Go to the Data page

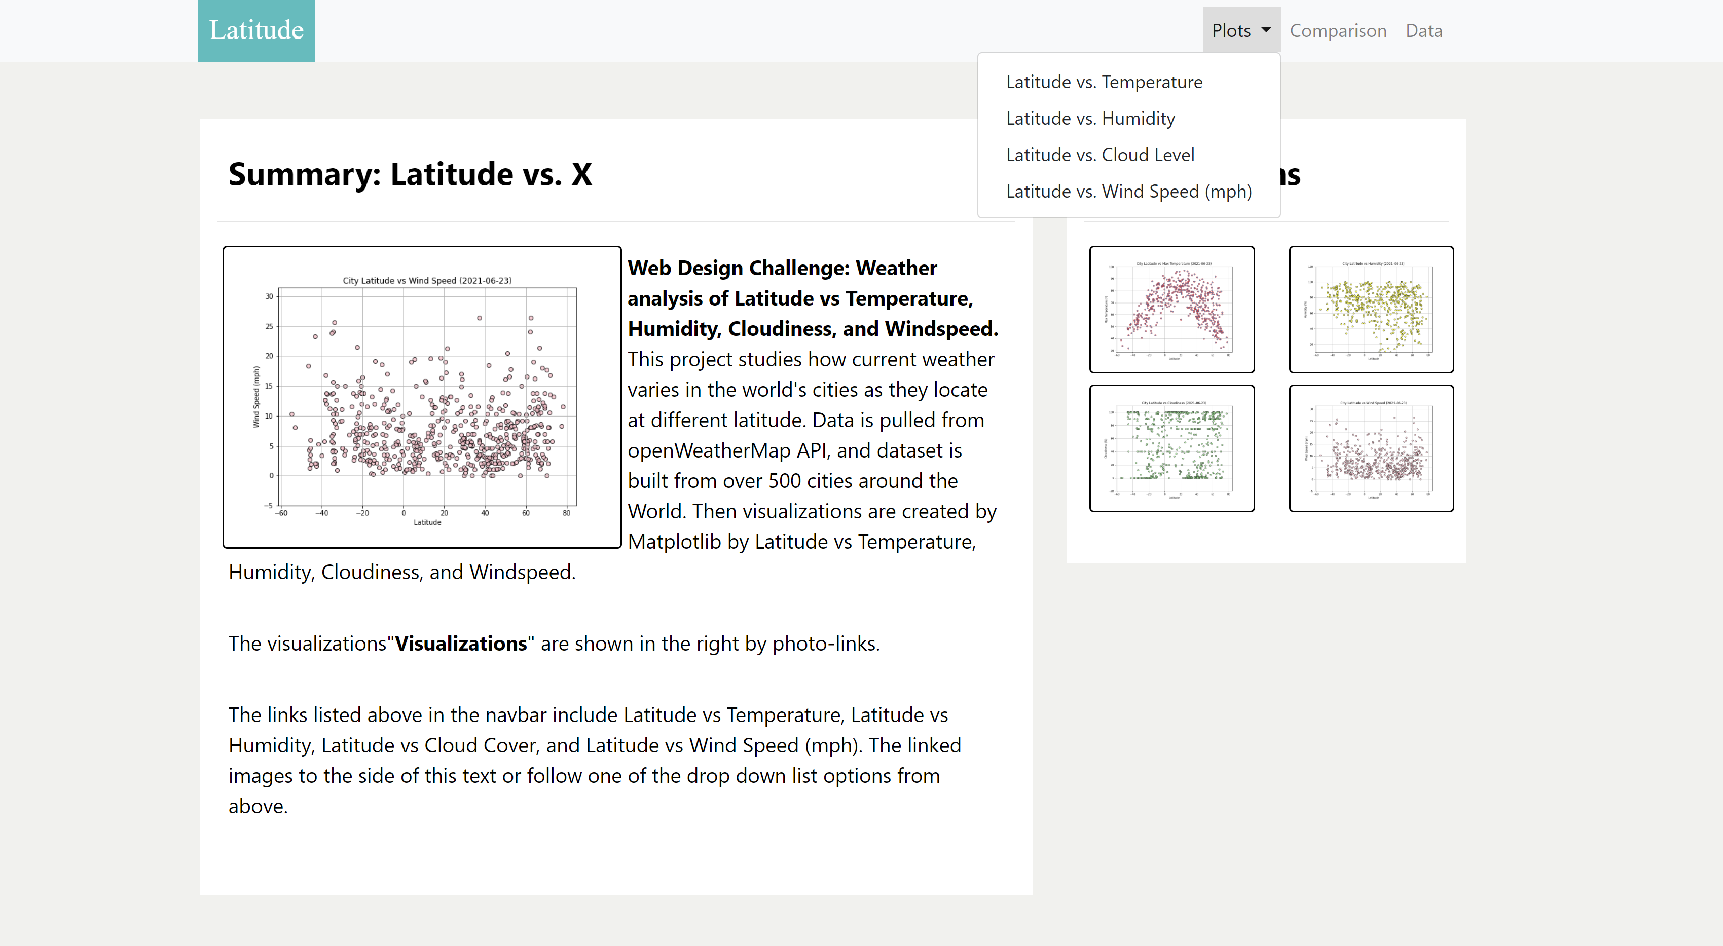pyautogui.click(x=1424, y=31)
